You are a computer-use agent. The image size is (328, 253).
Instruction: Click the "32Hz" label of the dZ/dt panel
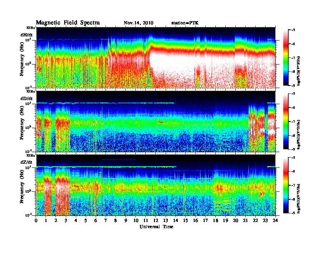(30, 155)
